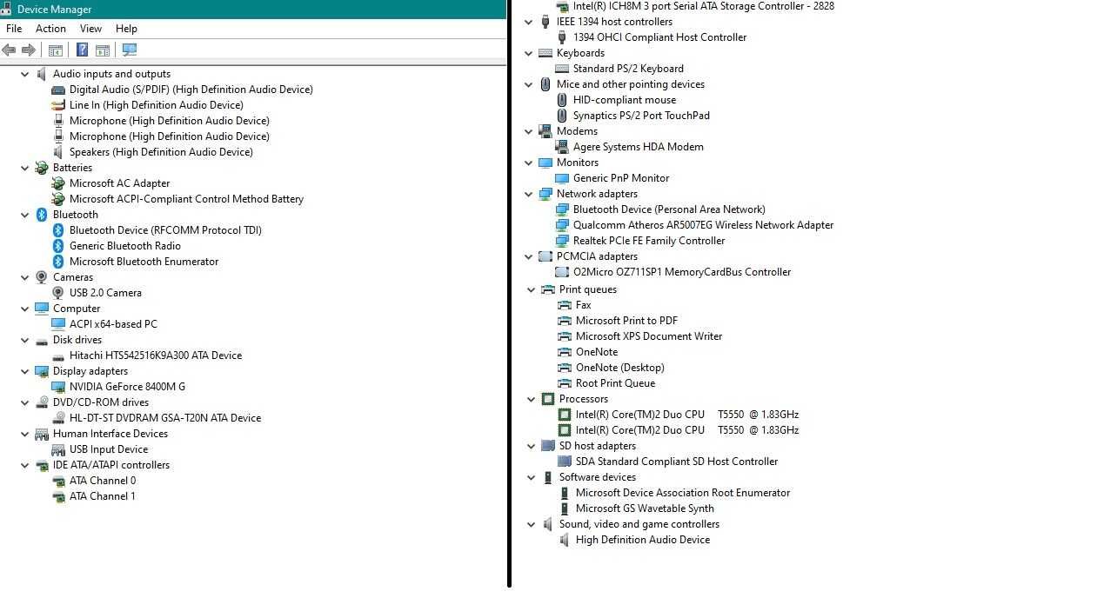1104x598 pixels.
Task: Select SDA Standard Compliant SD Host Controller
Action: click(x=677, y=462)
